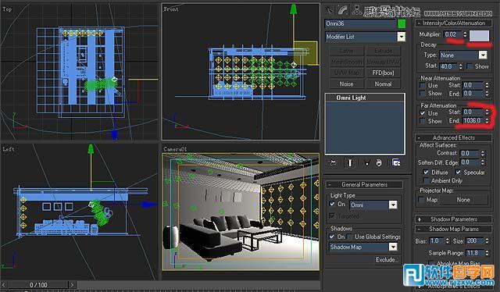Click Remove Modifier from Stack icon
The width and height of the screenshot is (500, 292).
[379, 163]
